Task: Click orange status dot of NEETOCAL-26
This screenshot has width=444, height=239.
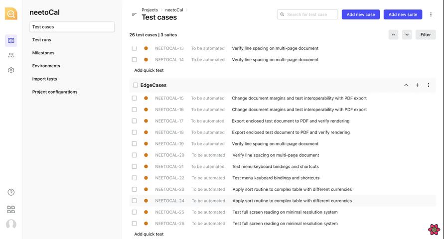Action: (146, 224)
